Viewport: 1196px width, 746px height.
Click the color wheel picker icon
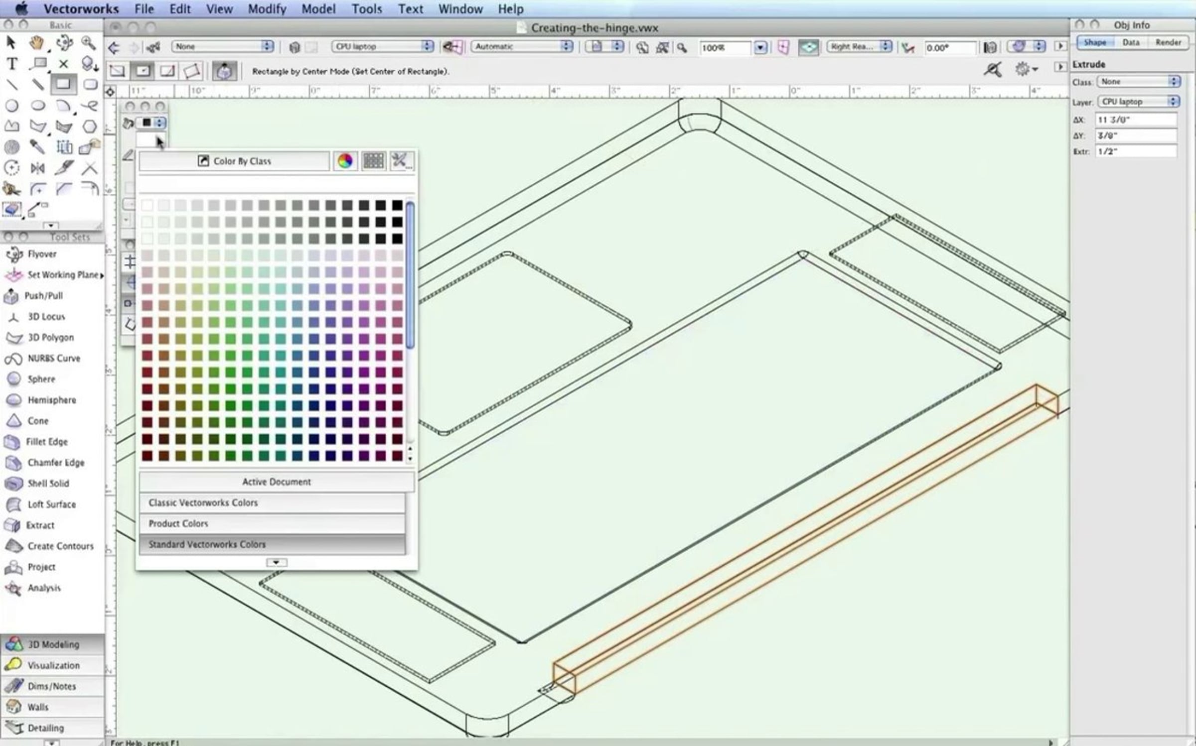point(345,161)
